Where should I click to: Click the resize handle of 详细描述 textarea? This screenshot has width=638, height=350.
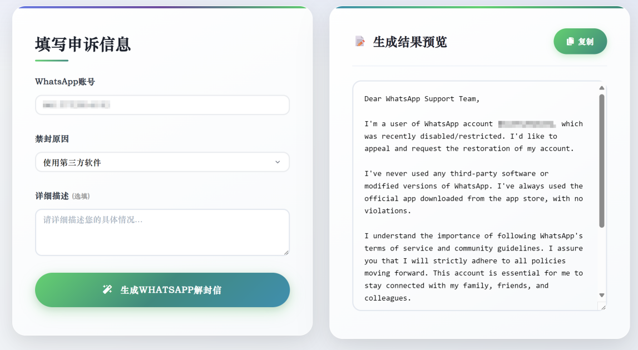coord(286,252)
